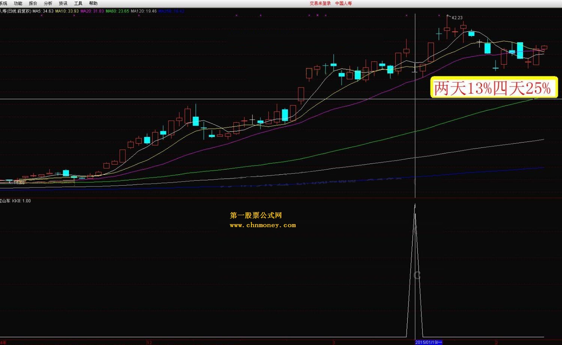Open the 分析 menu
The width and height of the screenshot is (562, 345).
click(48, 3)
